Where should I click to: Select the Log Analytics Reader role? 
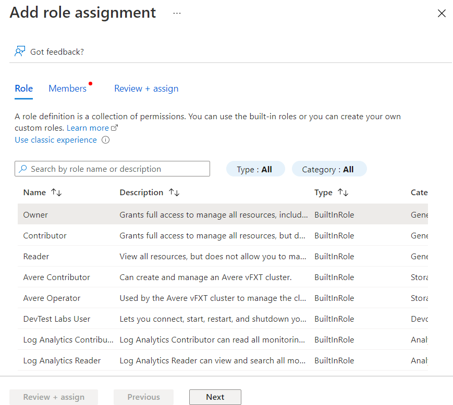(x=62, y=360)
